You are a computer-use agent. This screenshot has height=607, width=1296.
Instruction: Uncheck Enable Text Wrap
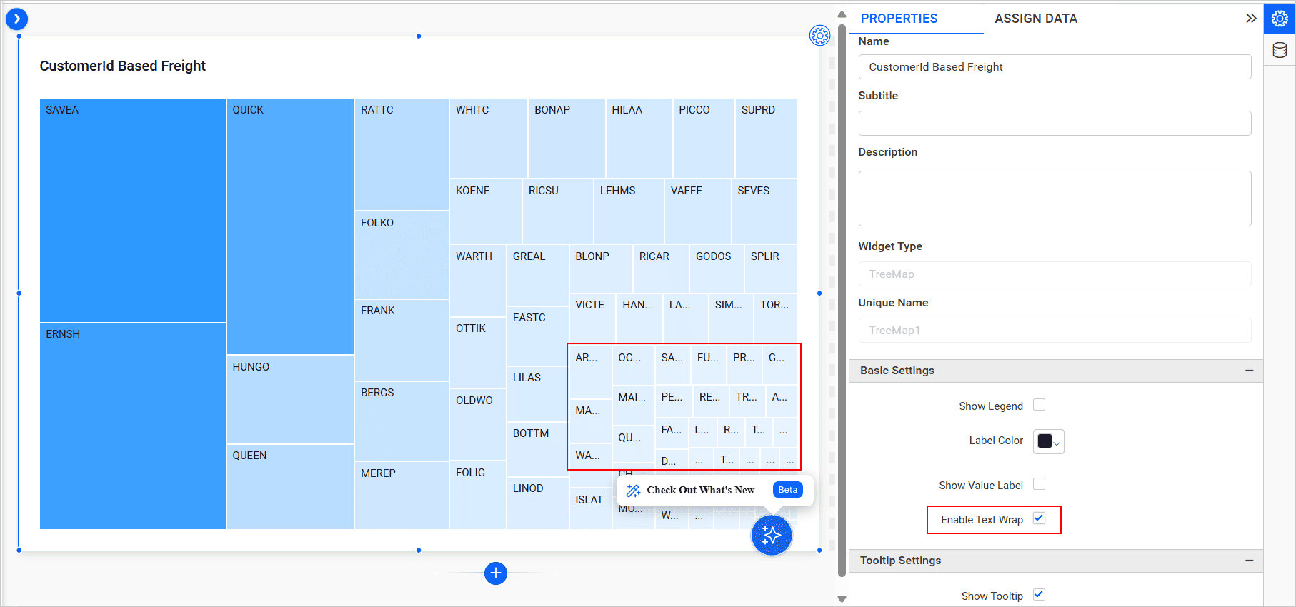pos(1039,518)
